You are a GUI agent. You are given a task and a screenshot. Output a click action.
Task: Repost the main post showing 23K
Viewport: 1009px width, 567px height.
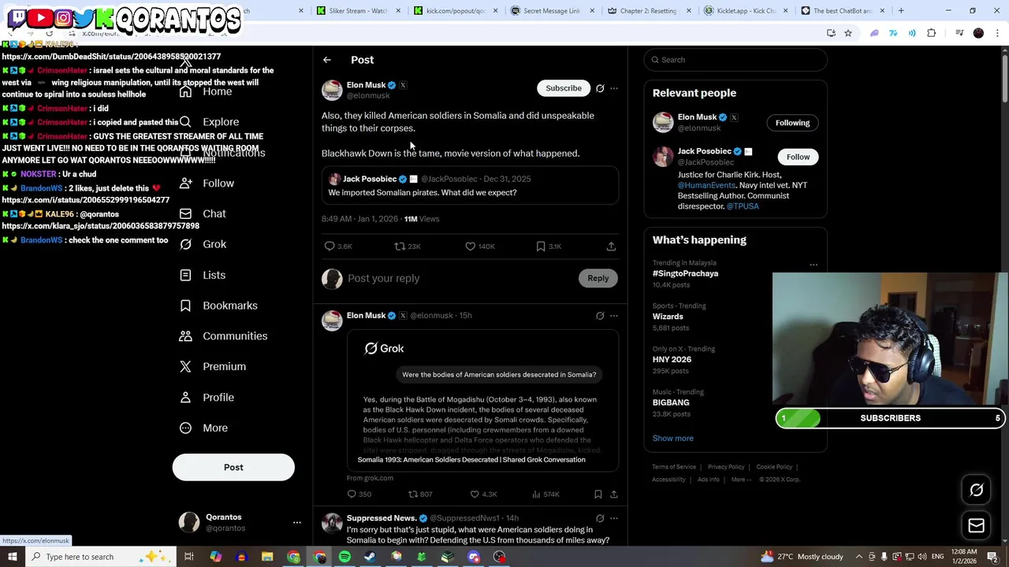pyautogui.click(x=400, y=246)
